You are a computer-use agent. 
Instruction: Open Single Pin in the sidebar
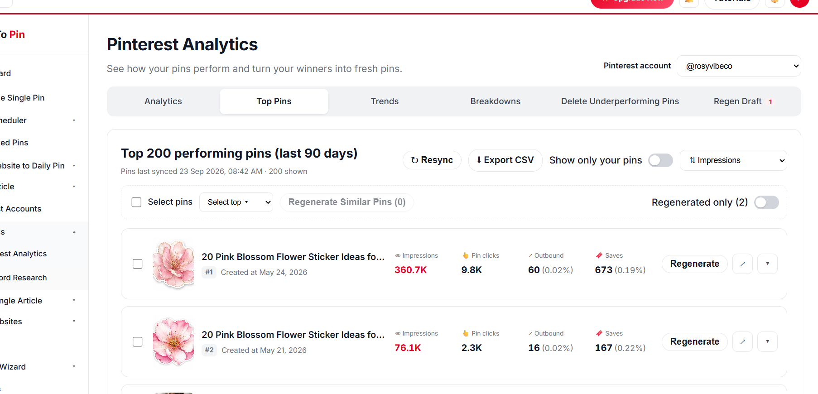pos(23,98)
